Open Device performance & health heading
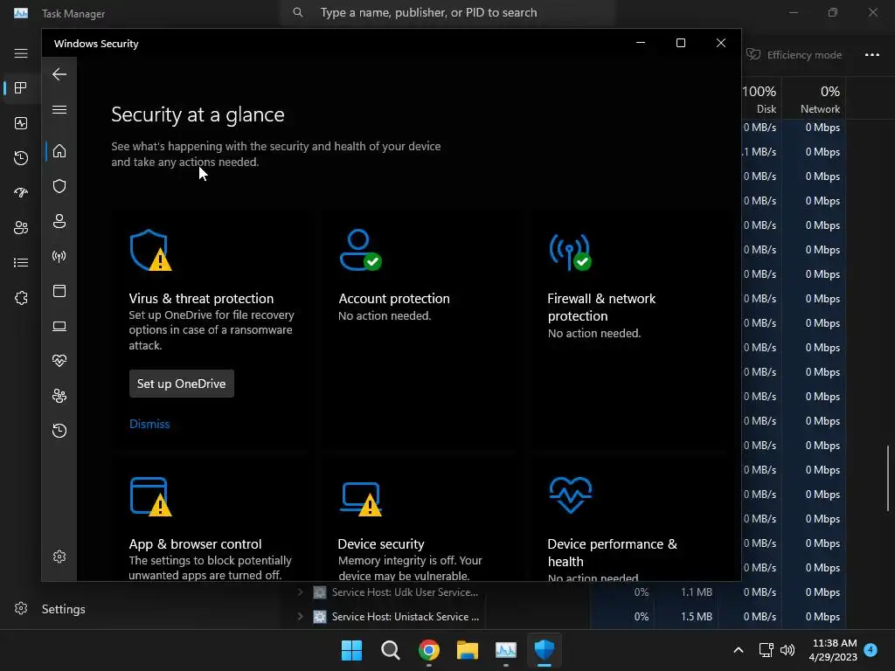895x671 pixels. [x=612, y=552]
